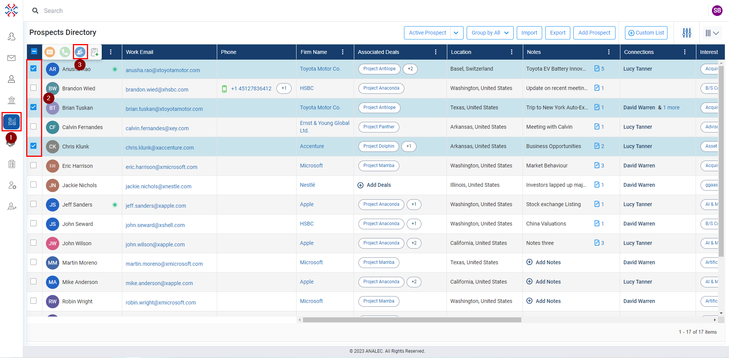Open notes icon for Toyota EV Battery row
The image size is (729, 358).
tap(597, 69)
